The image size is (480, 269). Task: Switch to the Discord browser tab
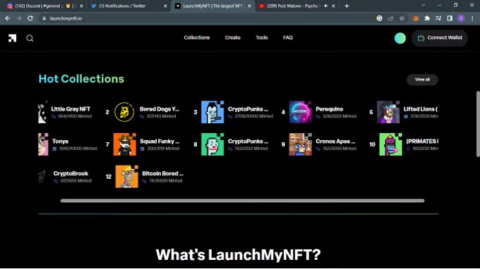45,6
